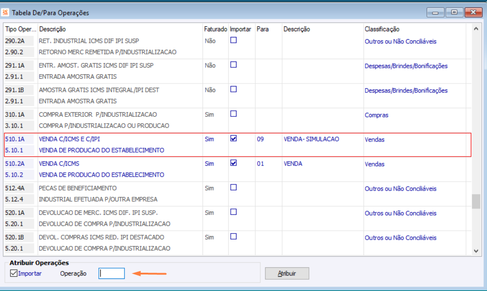Select Compras classification link
487x291 pixels.
coord(377,115)
